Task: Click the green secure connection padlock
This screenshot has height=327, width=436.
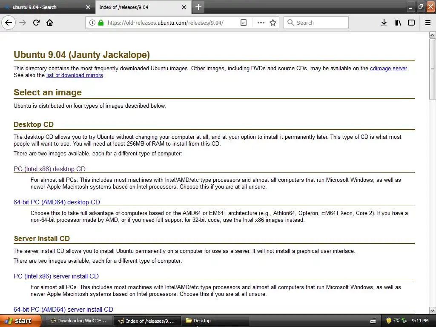Action: click(x=101, y=23)
